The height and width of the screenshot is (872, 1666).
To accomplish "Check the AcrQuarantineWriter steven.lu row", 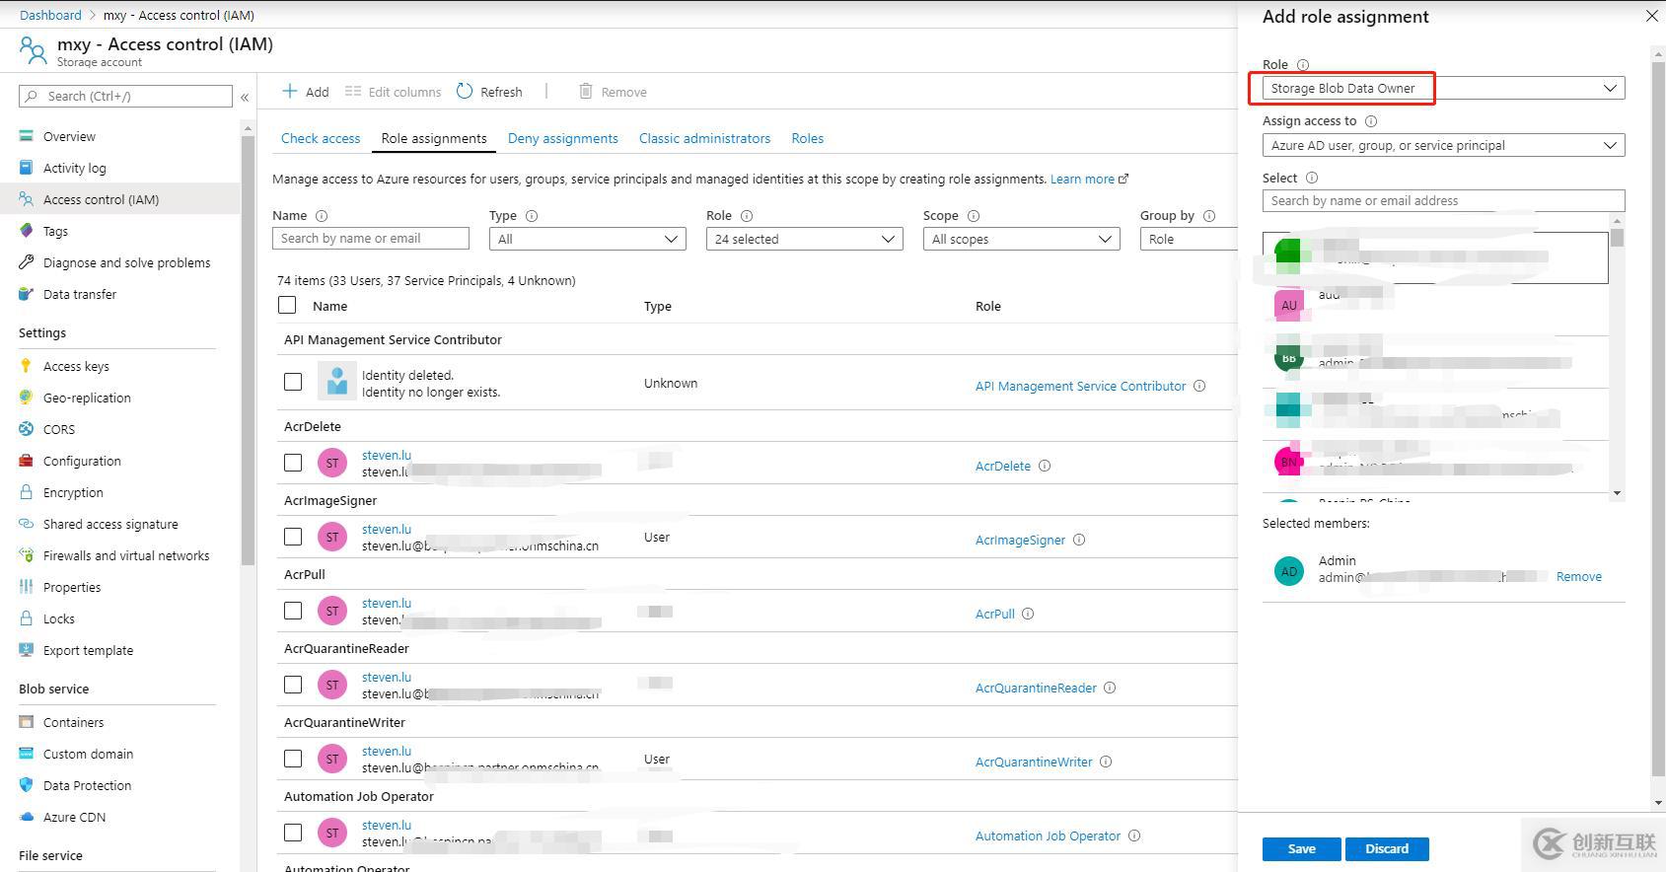I will tap(293, 759).
